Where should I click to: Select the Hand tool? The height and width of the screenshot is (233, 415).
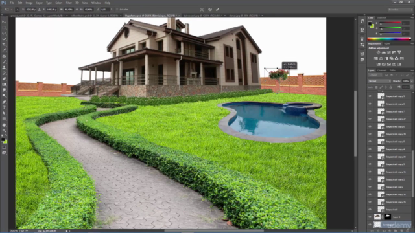coord(4,125)
